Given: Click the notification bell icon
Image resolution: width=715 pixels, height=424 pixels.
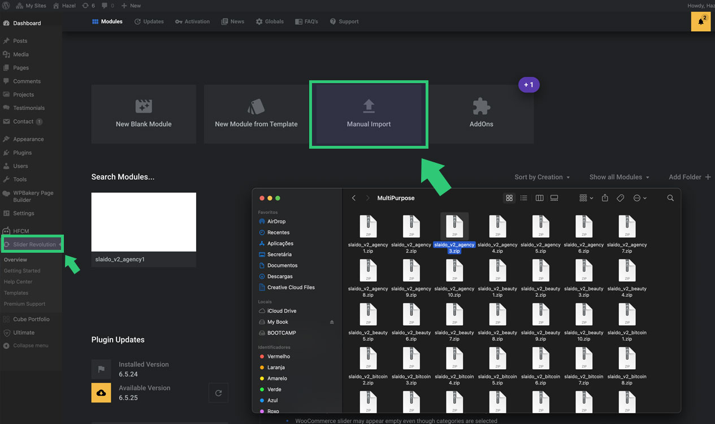Looking at the screenshot, I should 701,21.
